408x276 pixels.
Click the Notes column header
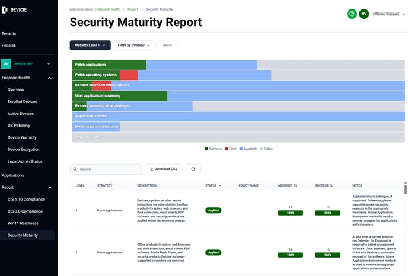click(x=357, y=185)
